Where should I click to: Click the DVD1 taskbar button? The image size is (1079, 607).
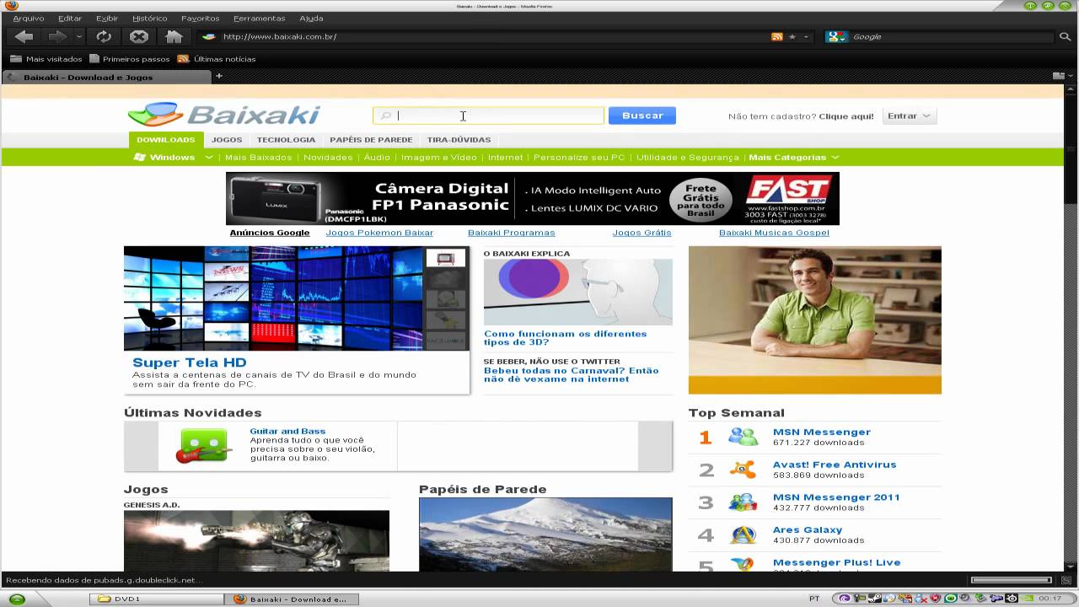click(x=156, y=599)
